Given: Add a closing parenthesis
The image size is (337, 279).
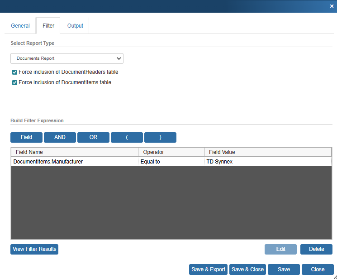Looking at the screenshot, I should coord(160,137).
